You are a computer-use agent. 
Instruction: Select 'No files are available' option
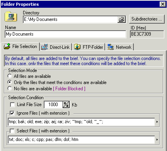point(10,88)
